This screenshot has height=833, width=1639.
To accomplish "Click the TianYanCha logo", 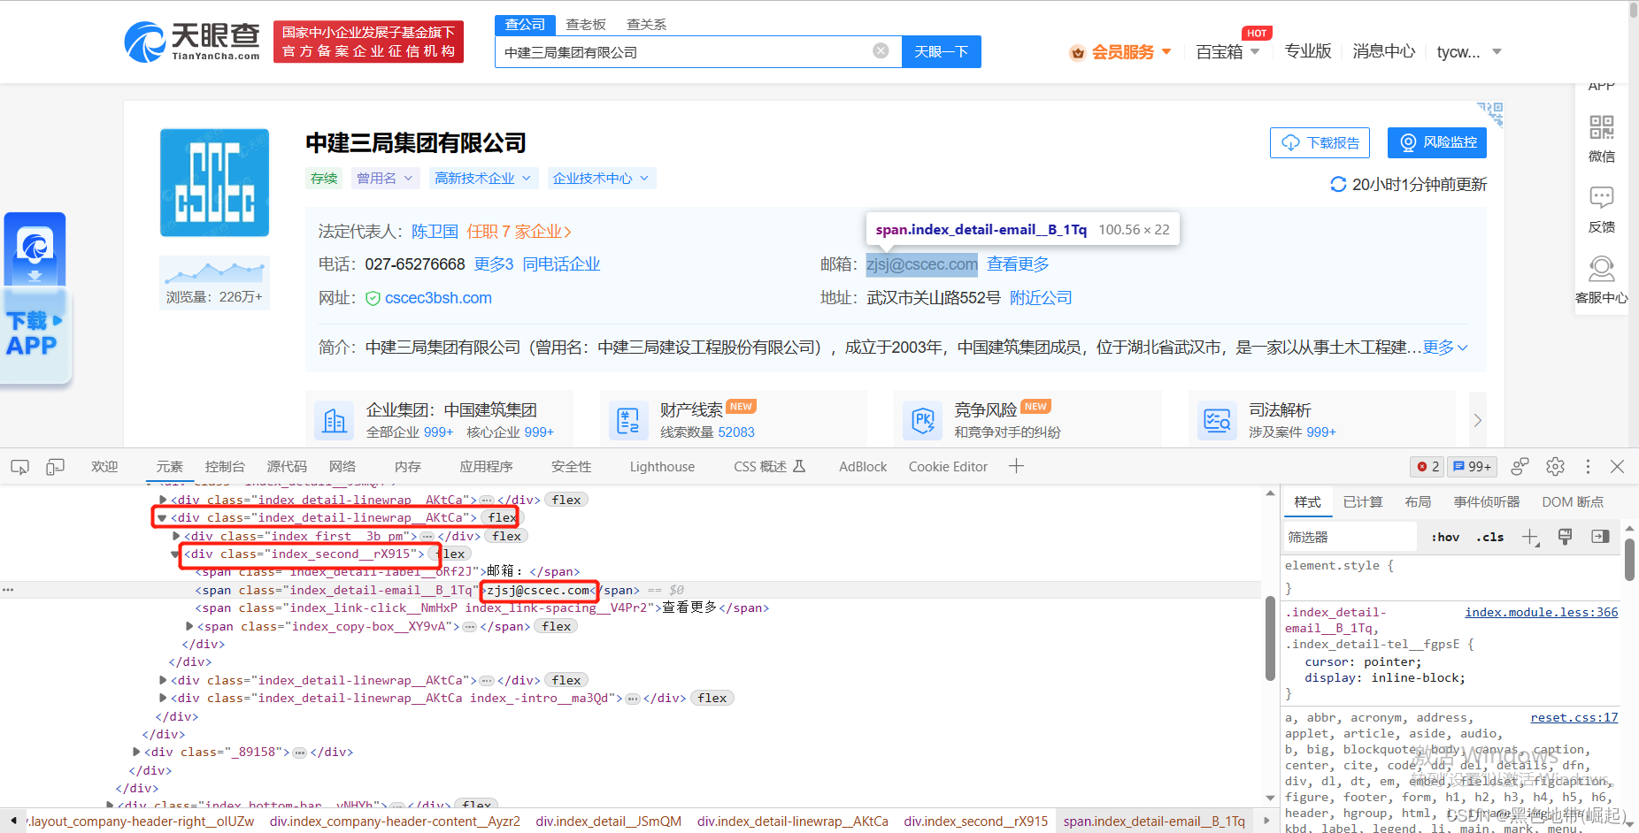I will coord(192,42).
